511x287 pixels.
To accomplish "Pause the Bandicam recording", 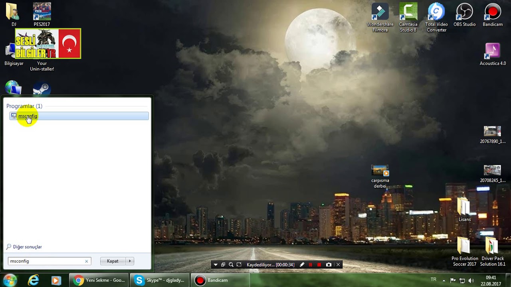I will 310,265.
